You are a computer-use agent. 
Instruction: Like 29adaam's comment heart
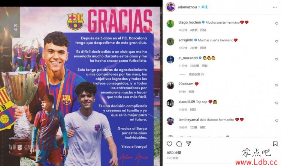coord(277,85)
